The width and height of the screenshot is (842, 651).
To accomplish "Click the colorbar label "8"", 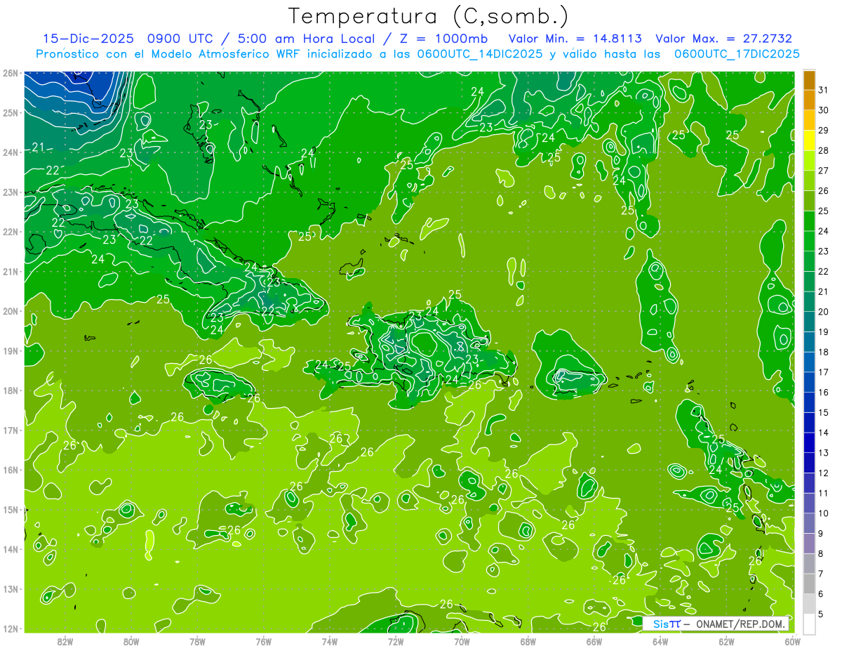I will coord(821,553).
